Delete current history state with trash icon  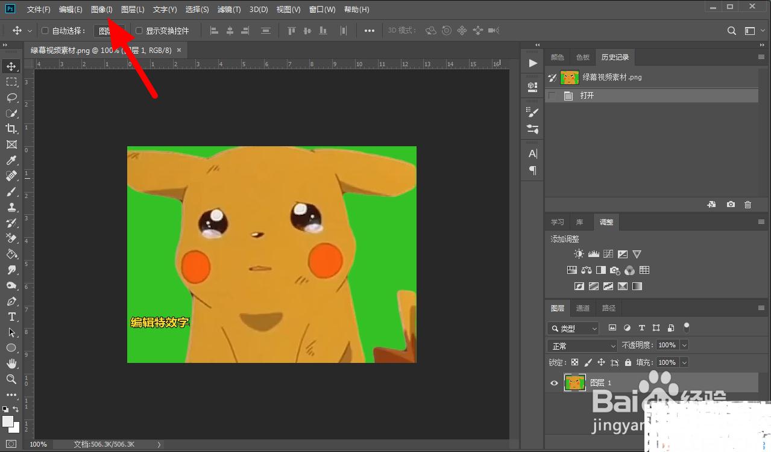(747, 205)
